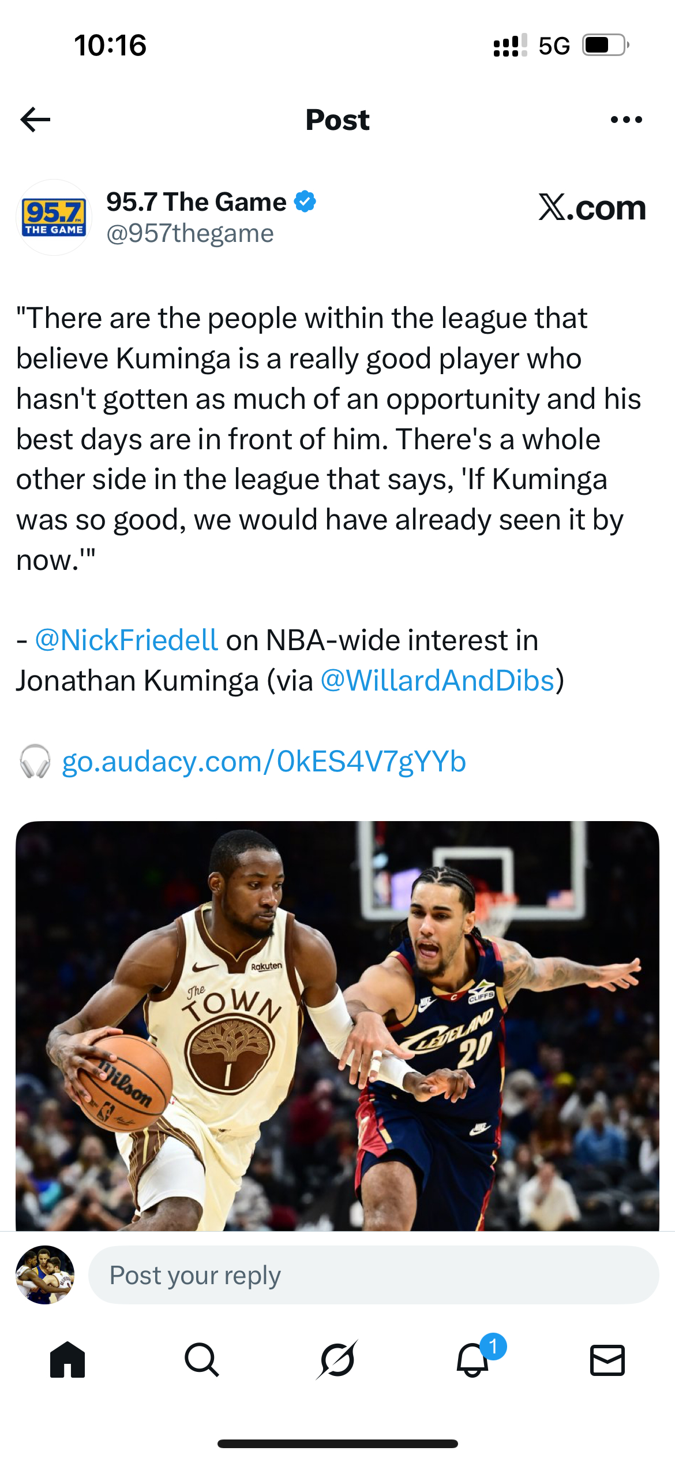Open the three-dot more options menu

tap(626, 120)
